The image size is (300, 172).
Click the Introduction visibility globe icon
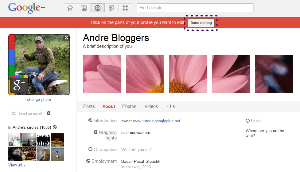(90, 120)
